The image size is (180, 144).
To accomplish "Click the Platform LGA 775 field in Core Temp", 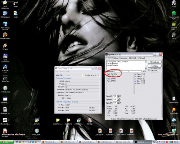I will tap(82, 95).
